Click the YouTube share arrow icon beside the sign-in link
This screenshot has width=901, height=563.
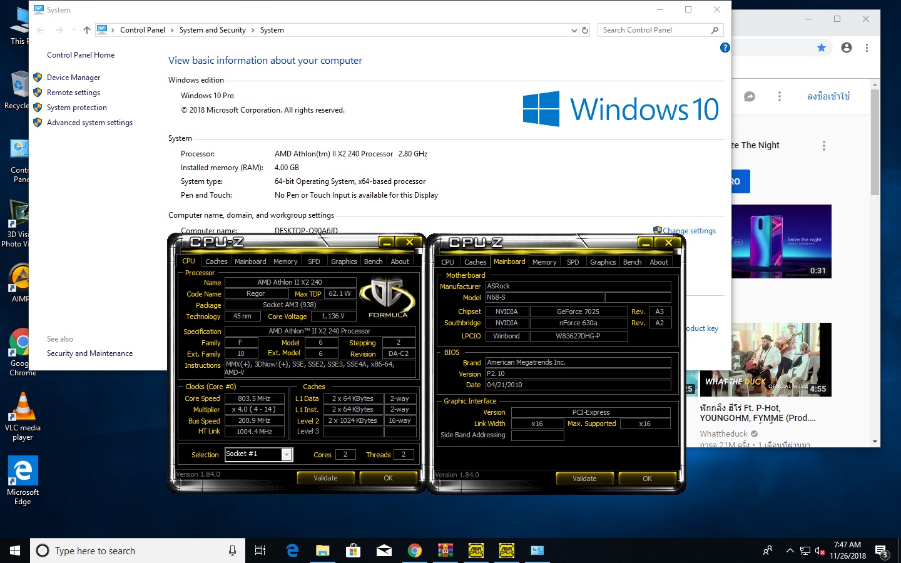click(x=750, y=96)
